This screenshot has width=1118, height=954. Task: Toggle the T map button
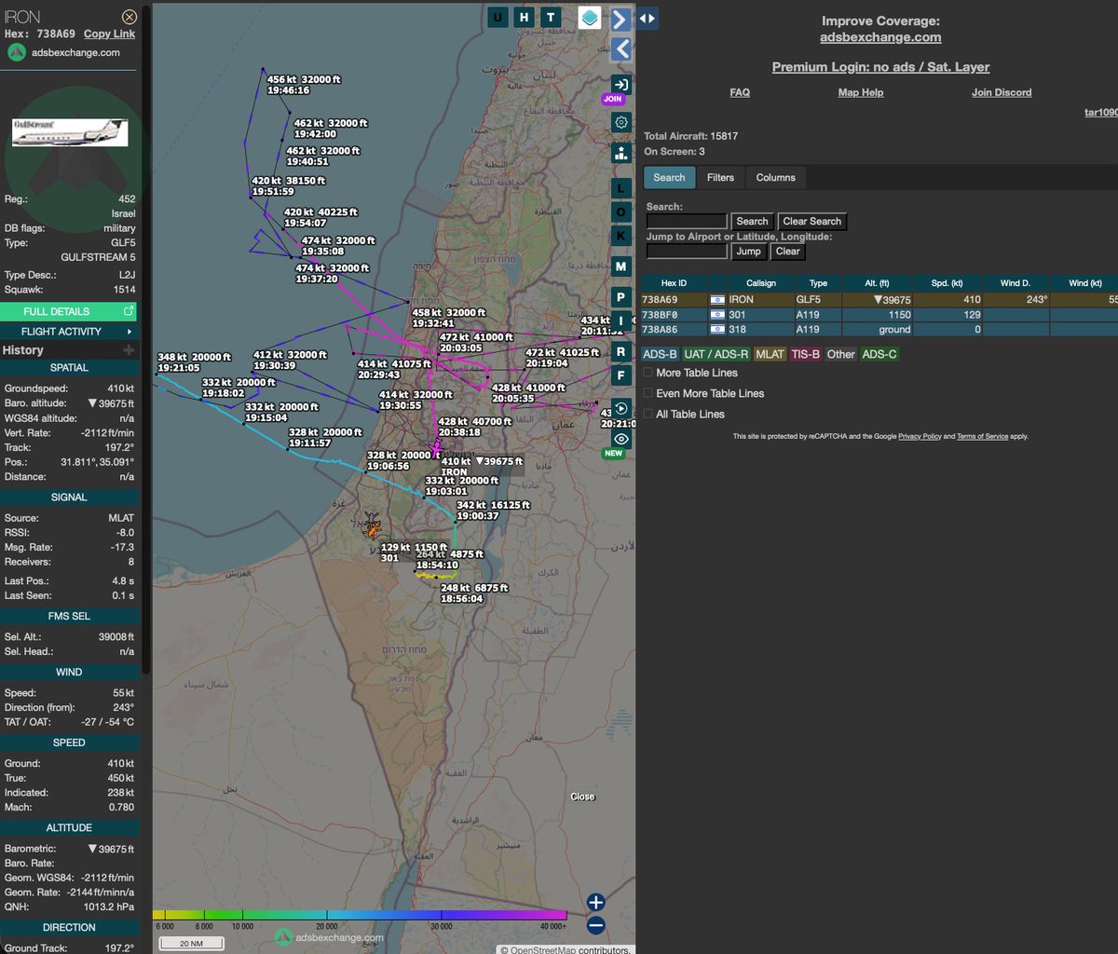click(x=552, y=17)
